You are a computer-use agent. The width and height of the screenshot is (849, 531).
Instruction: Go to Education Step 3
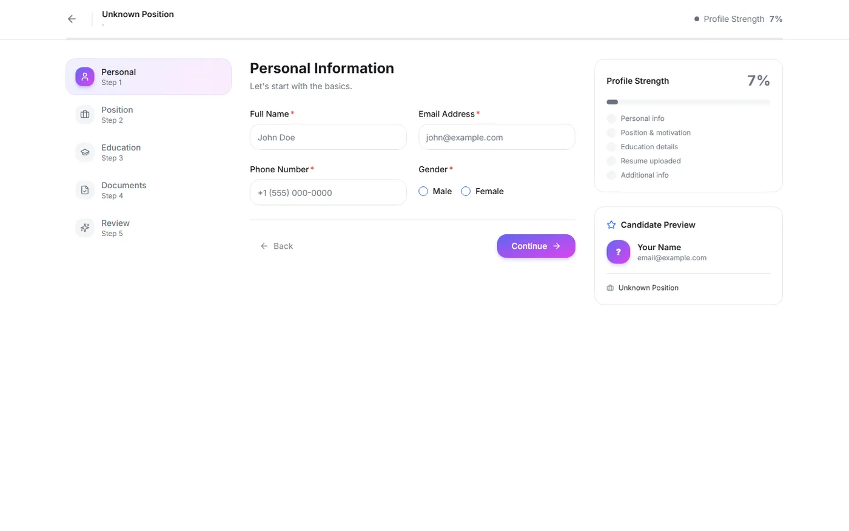click(149, 152)
